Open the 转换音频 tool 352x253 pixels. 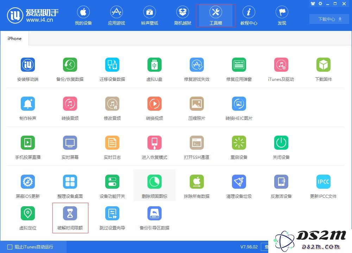pos(70,109)
